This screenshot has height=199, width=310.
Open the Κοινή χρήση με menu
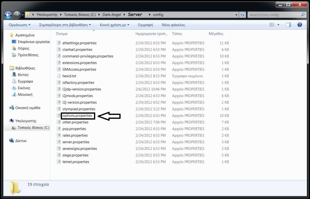tap(114, 25)
